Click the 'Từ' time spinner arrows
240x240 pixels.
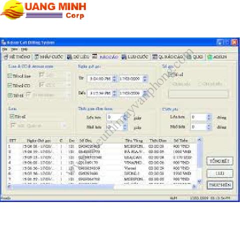(x=114, y=78)
